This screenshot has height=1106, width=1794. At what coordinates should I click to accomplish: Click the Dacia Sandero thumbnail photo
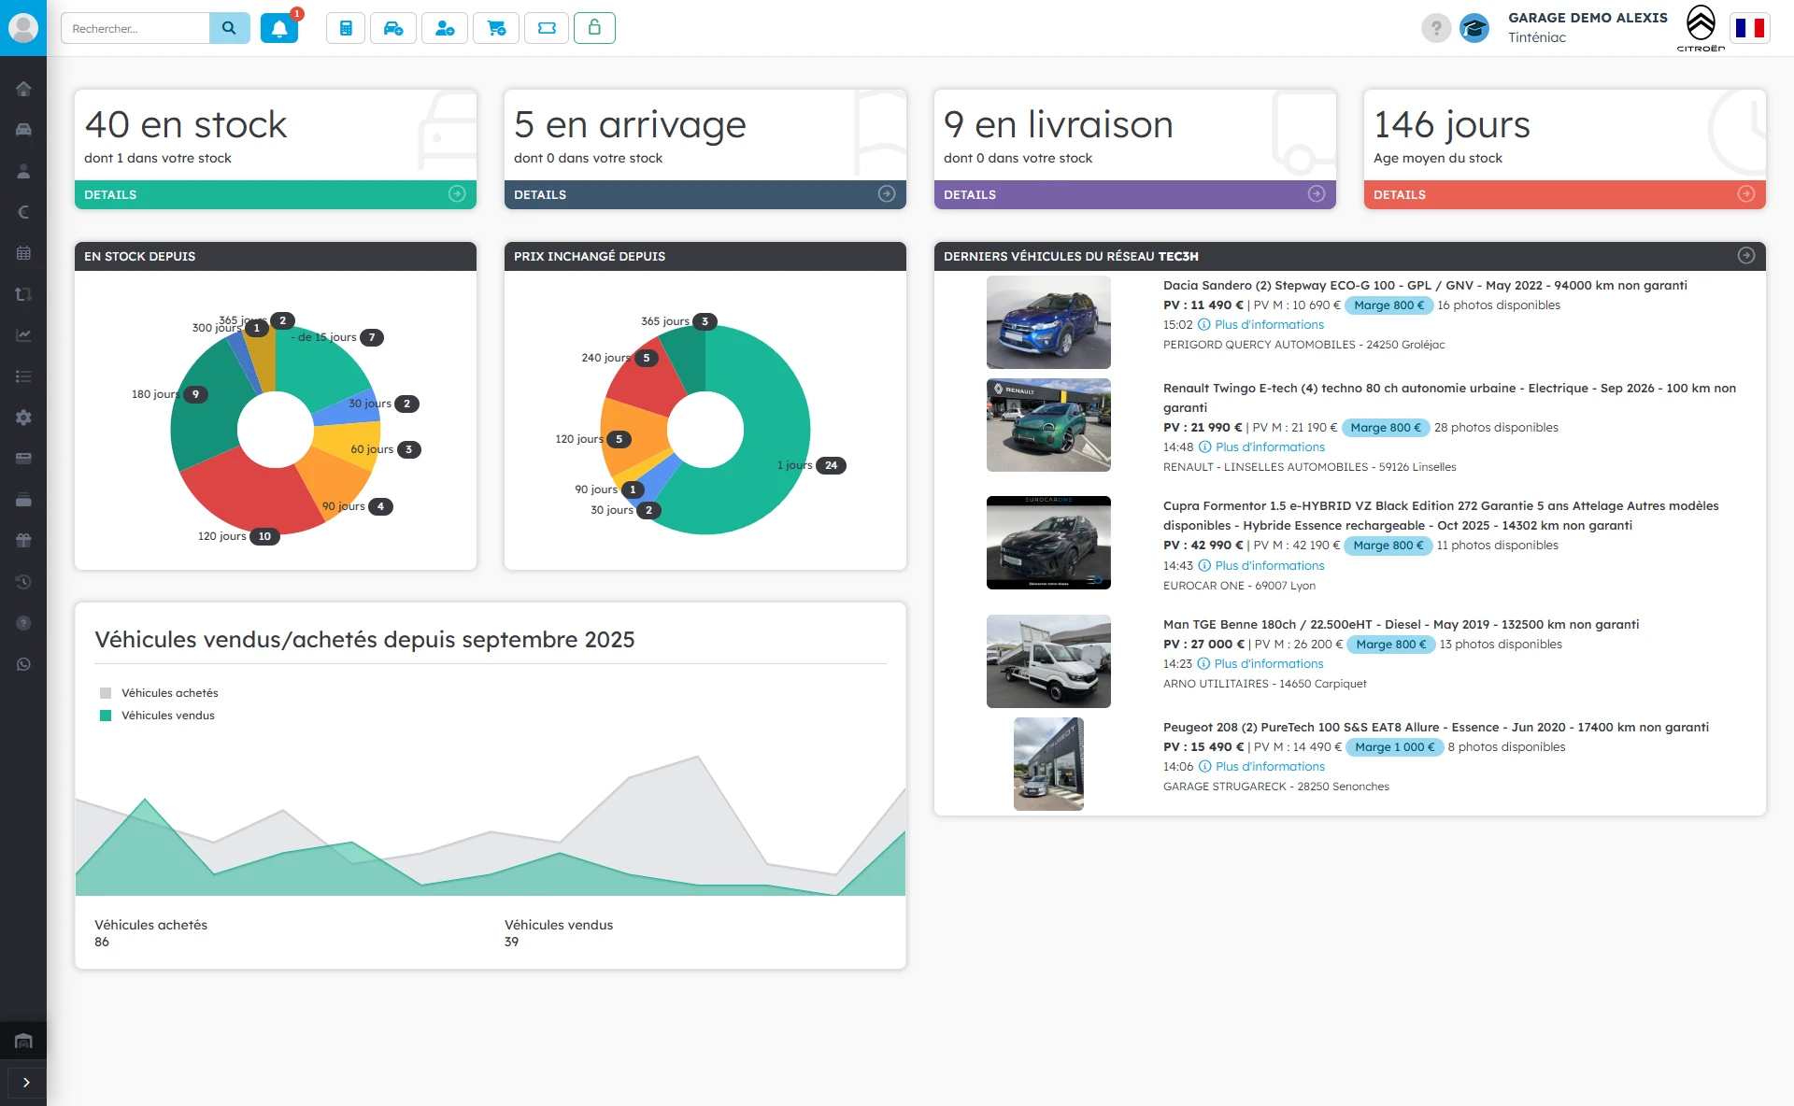pos(1048,322)
